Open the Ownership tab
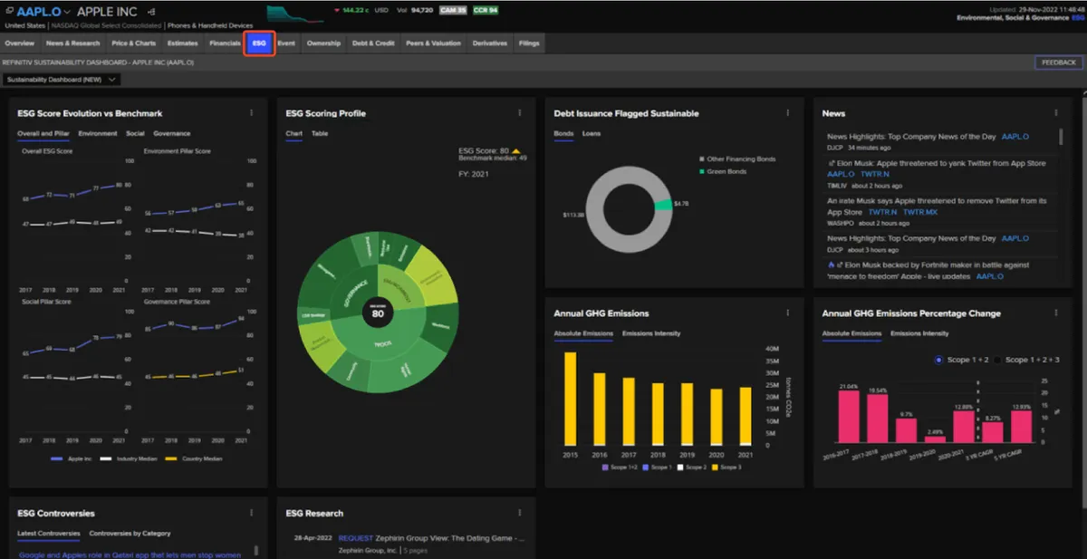The height and width of the screenshot is (559, 1087). (323, 43)
